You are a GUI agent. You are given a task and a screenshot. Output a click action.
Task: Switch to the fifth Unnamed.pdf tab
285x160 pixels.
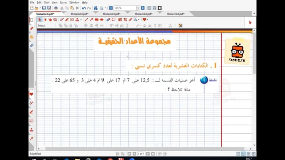click(x=176, y=14)
